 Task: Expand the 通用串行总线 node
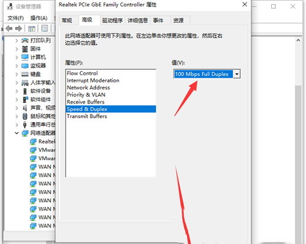[x=16, y=125]
